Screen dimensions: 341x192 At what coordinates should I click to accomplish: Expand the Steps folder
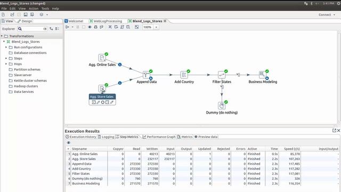click(6, 58)
